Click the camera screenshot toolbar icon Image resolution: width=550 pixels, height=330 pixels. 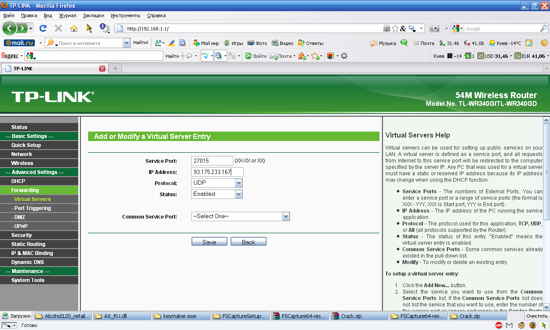(435, 29)
